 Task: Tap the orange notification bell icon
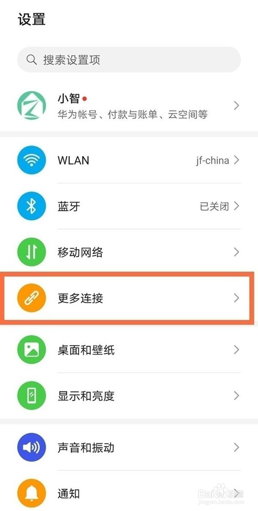31,493
